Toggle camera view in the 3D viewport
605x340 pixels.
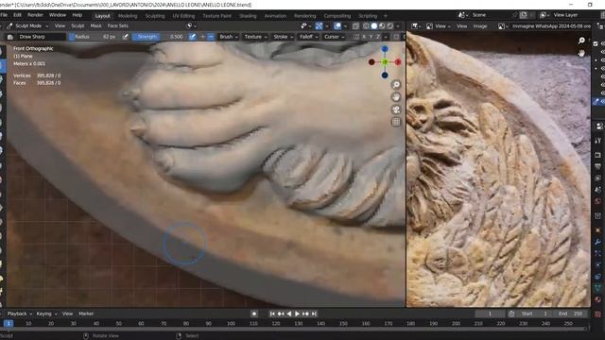coord(396,110)
